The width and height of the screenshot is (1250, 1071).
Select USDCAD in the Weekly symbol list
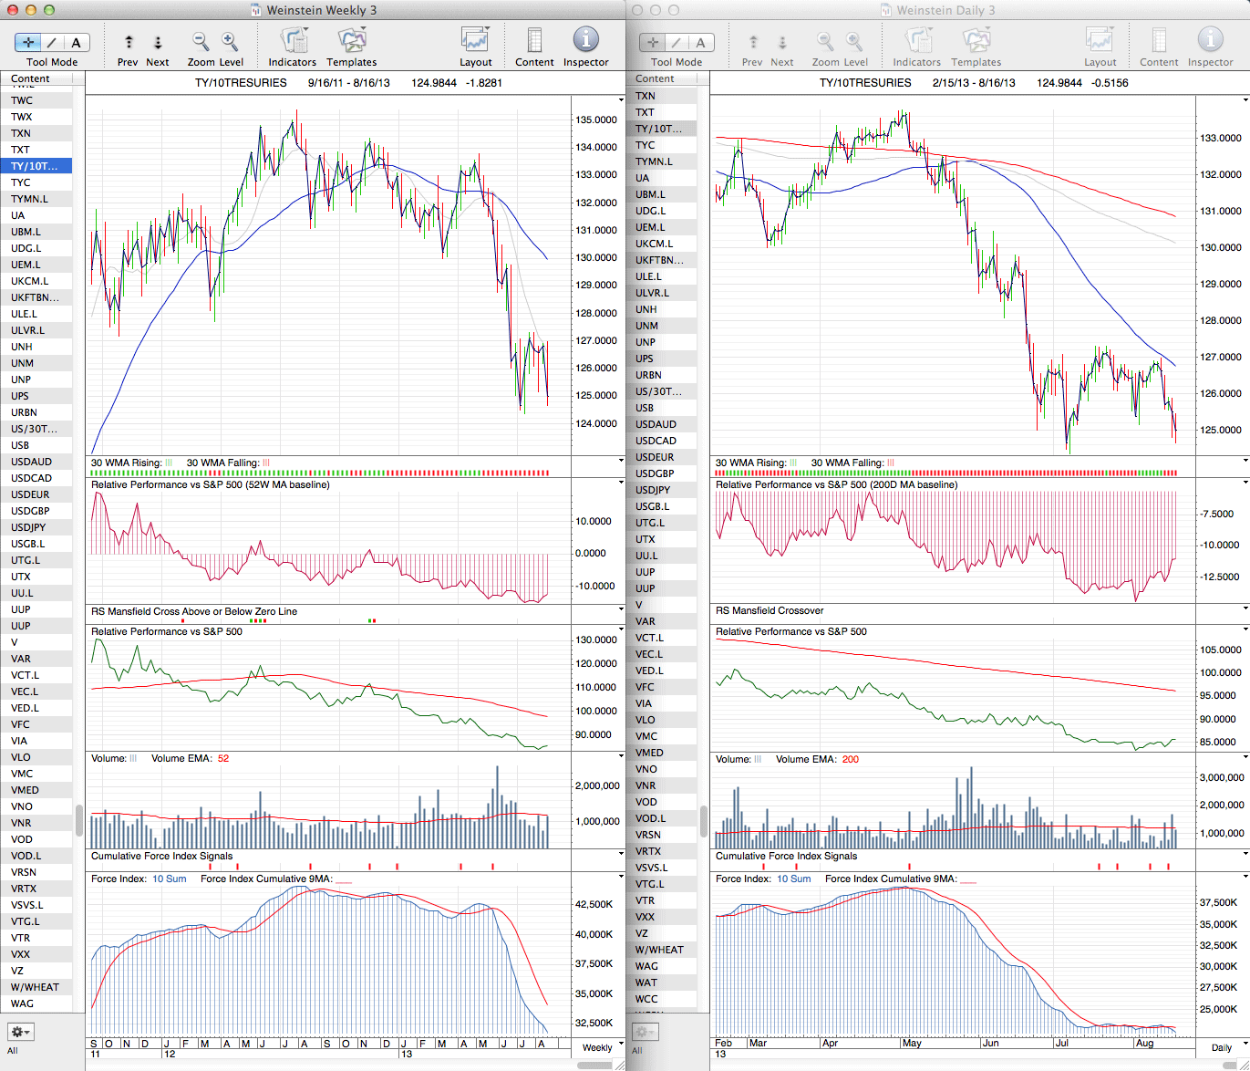32,478
